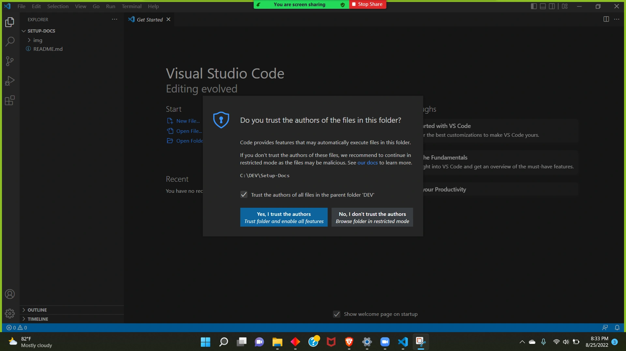
Task: Expand the OUTLINE section
Action: [x=37, y=310]
